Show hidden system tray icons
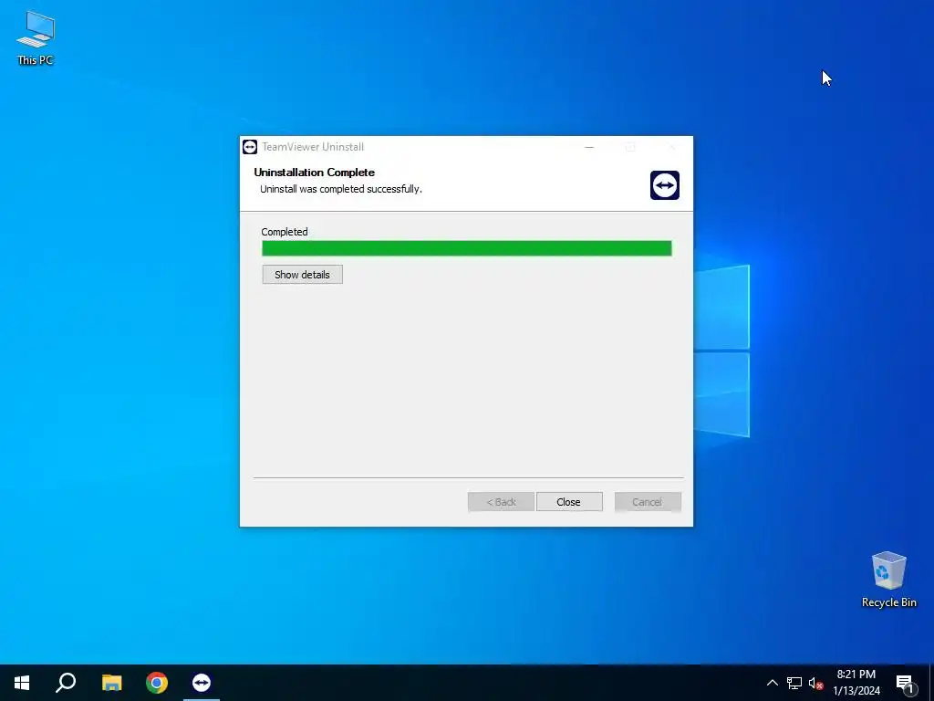 pos(772,683)
